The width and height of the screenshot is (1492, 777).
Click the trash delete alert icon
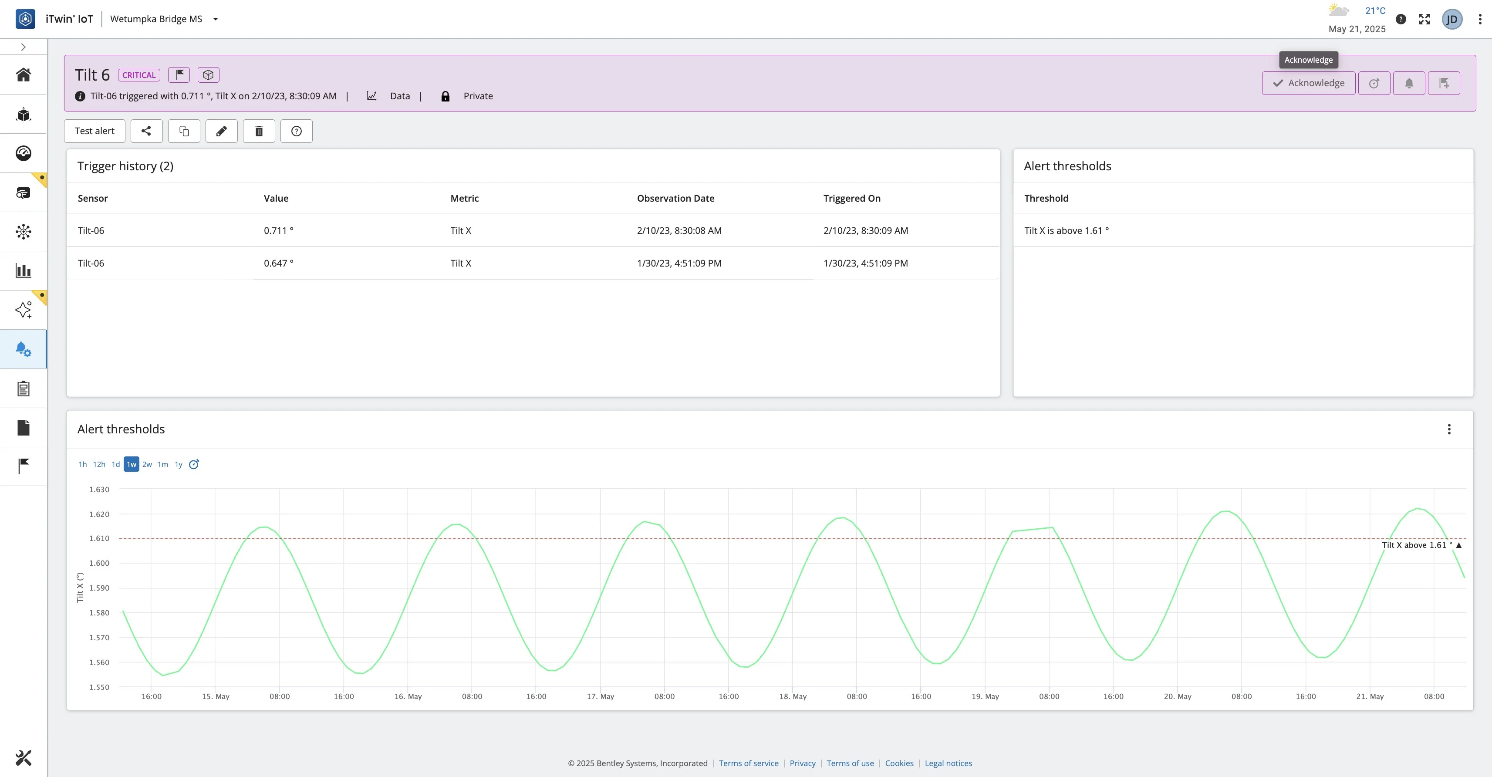[x=259, y=131]
